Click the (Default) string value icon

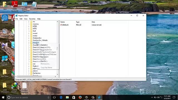pyautogui.click(x=61, y=25)
